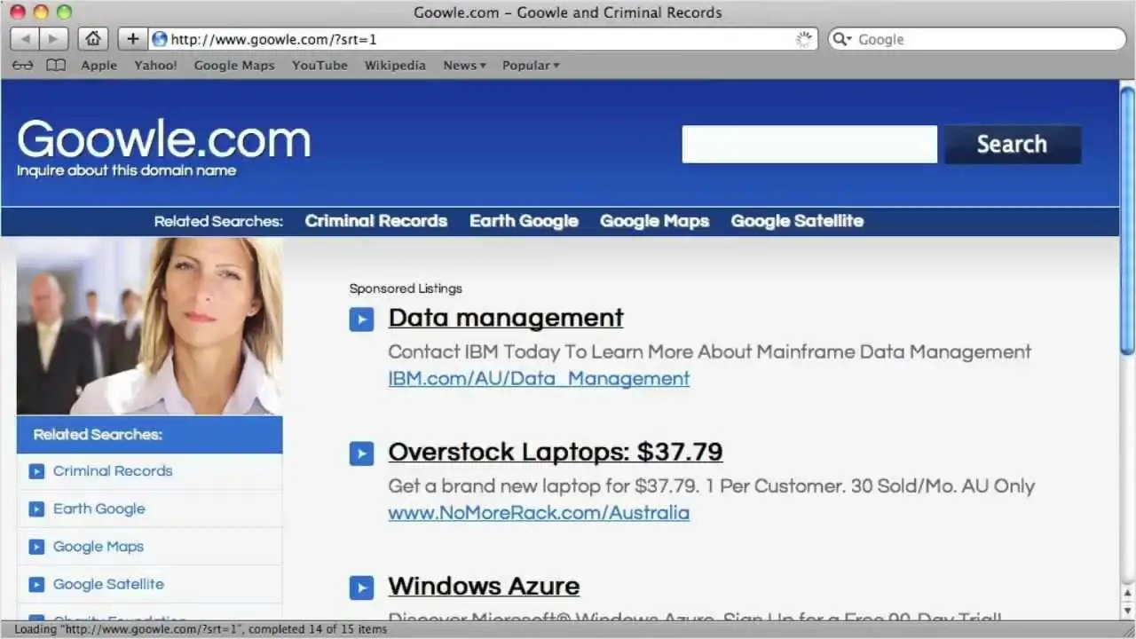Open the Yahoo! bookmark
1136x639 pixels.
pyautogui.click(x=155, y=65)
